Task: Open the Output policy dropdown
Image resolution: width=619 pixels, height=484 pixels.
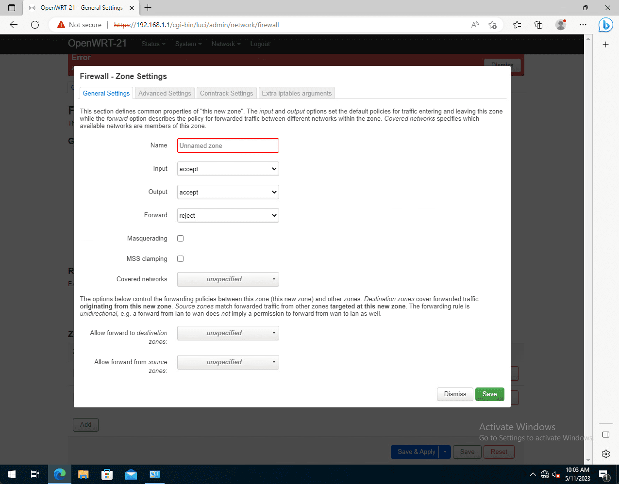Action: [x=228, y=192]
